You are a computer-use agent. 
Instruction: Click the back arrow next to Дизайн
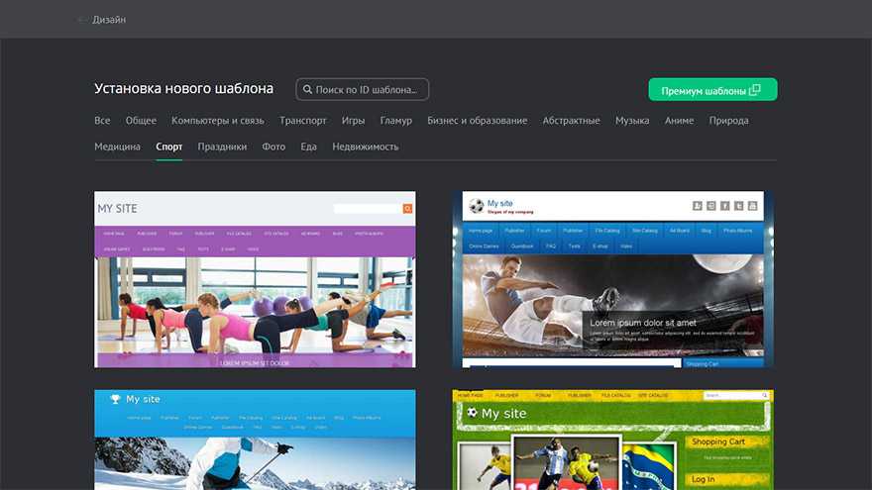point(81,20)
